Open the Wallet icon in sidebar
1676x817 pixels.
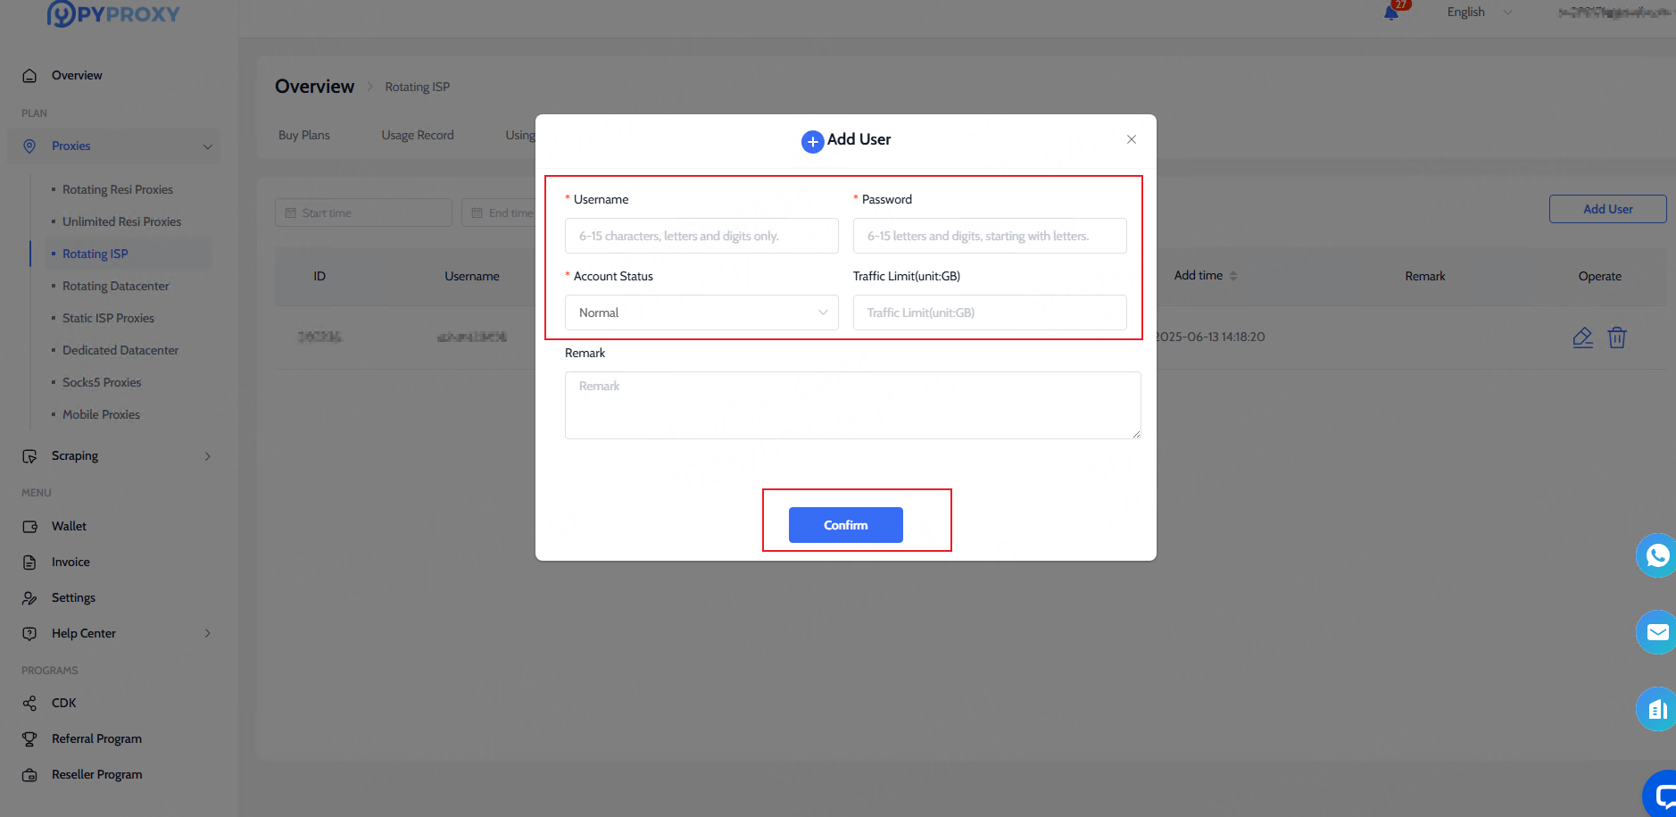click(x=30, y=527)
